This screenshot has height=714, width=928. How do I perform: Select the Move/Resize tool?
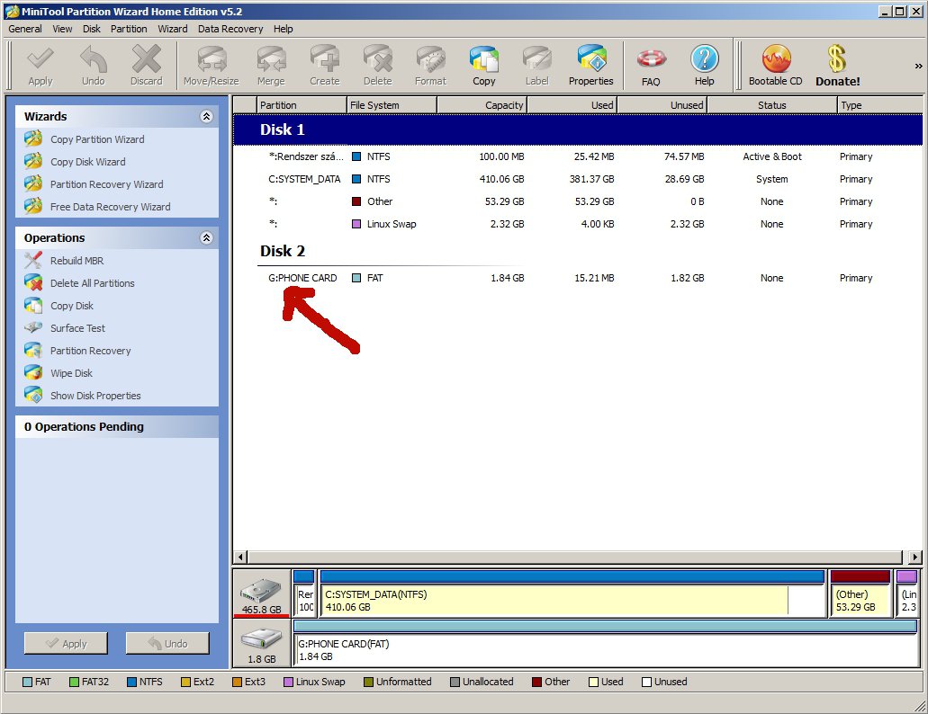pos(212,65)
